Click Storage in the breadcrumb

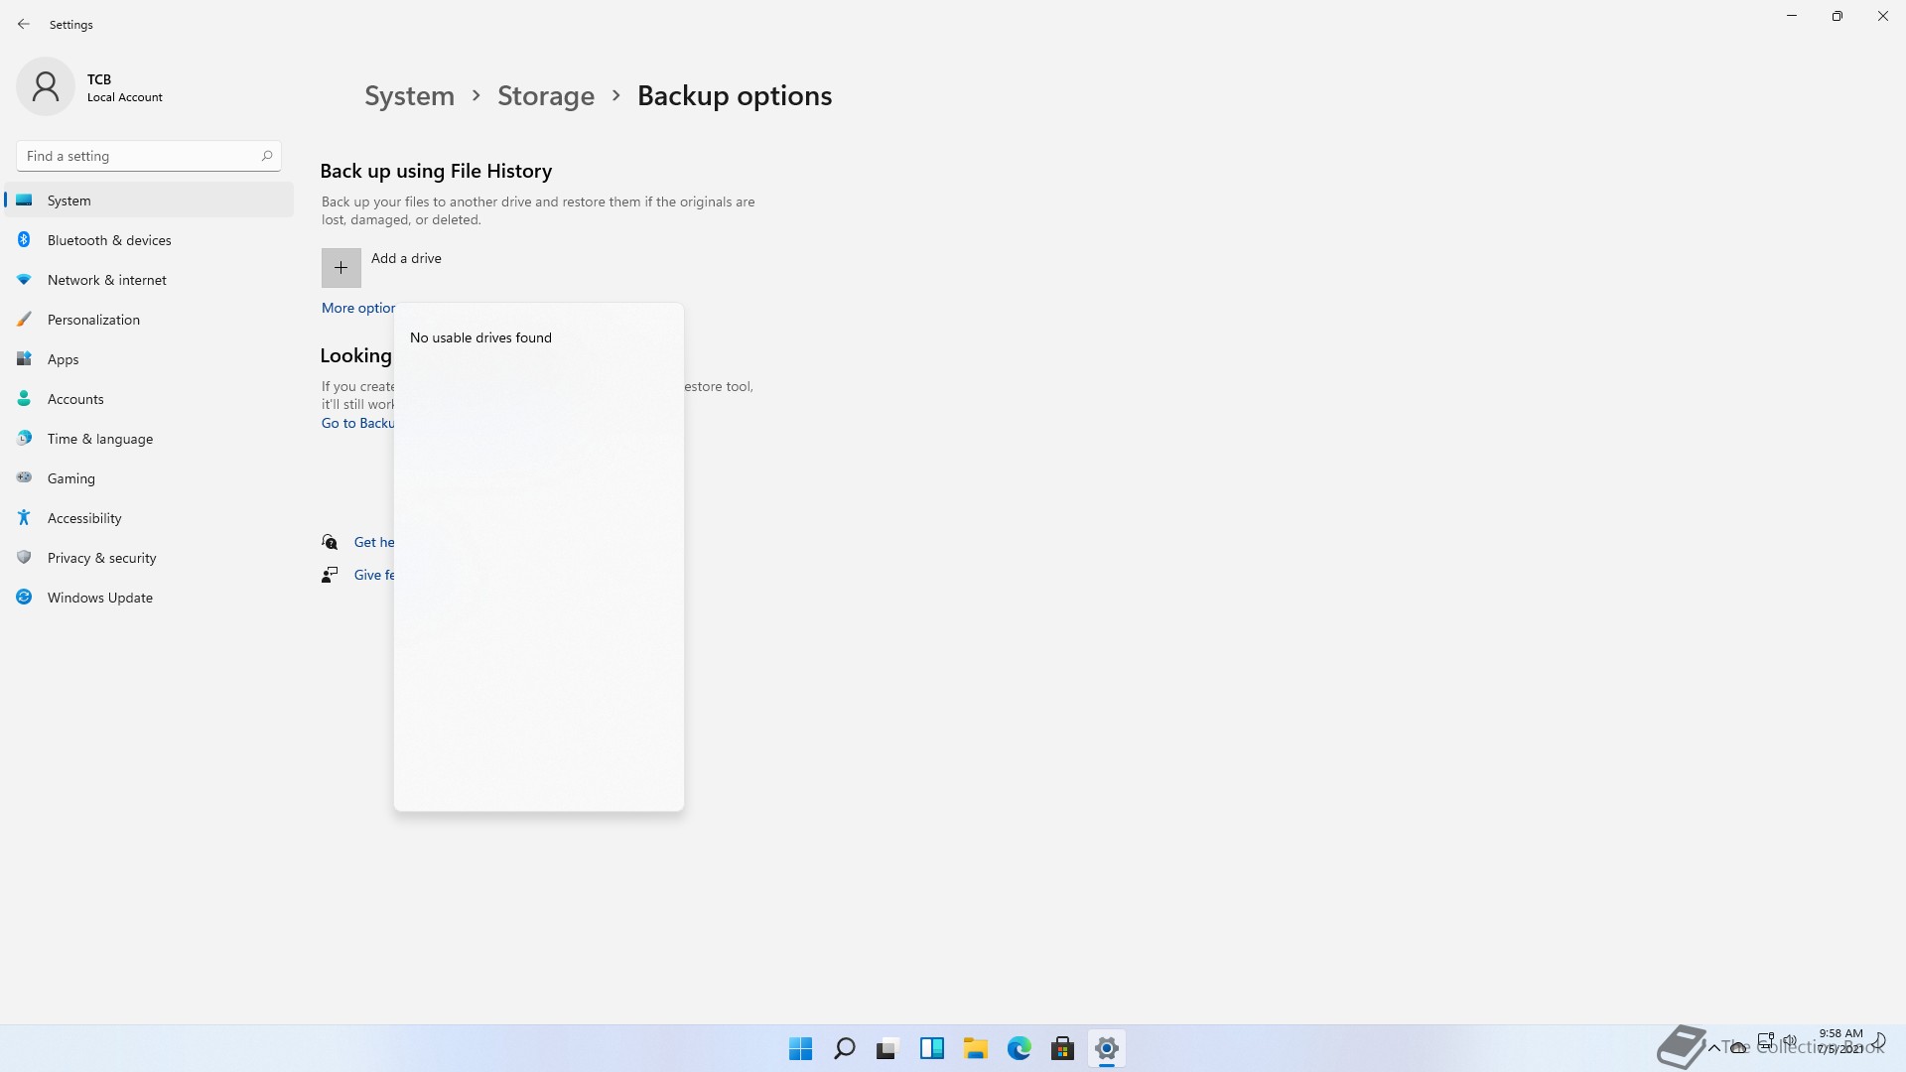point(546,95)
